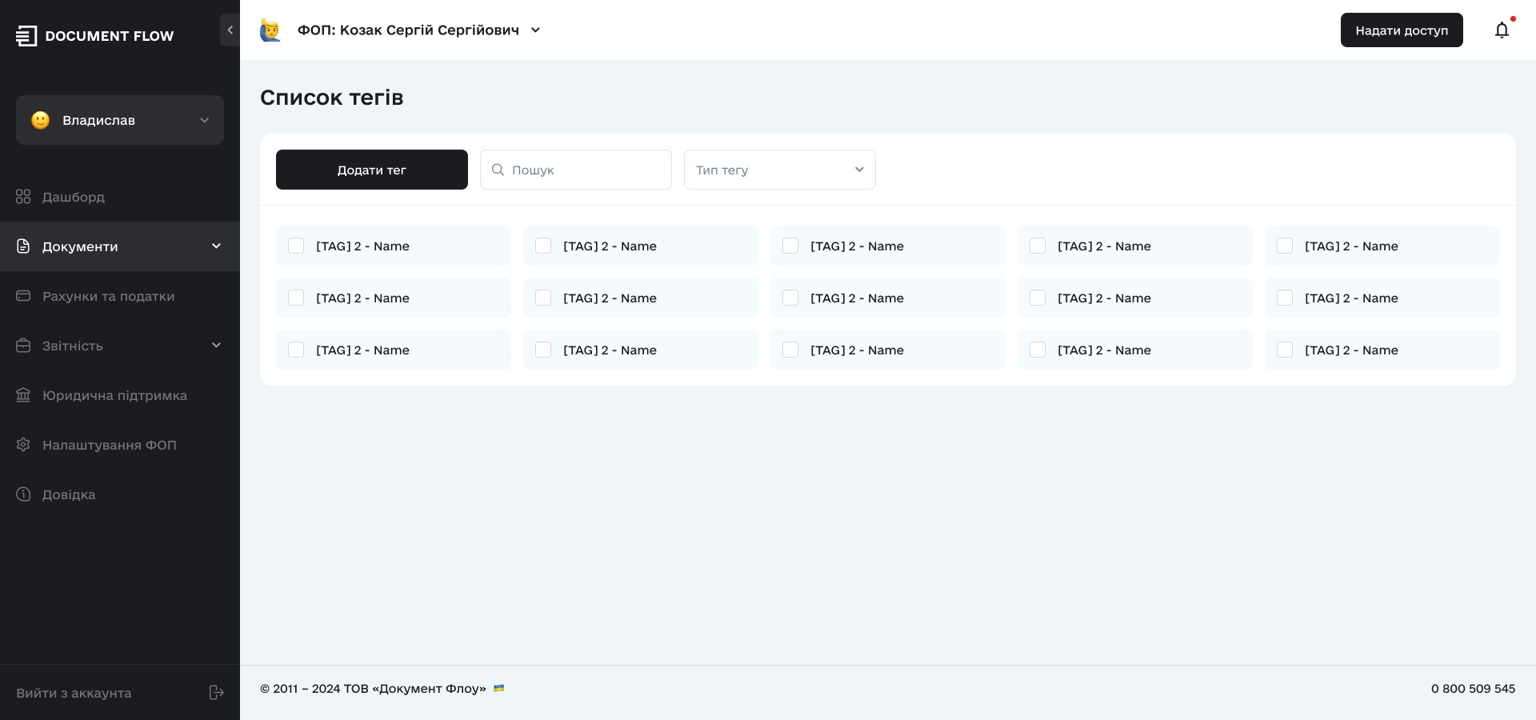
Task: Expand the ФОП: Козак Сергій Сергійович selector
Action: click(419, 30)
